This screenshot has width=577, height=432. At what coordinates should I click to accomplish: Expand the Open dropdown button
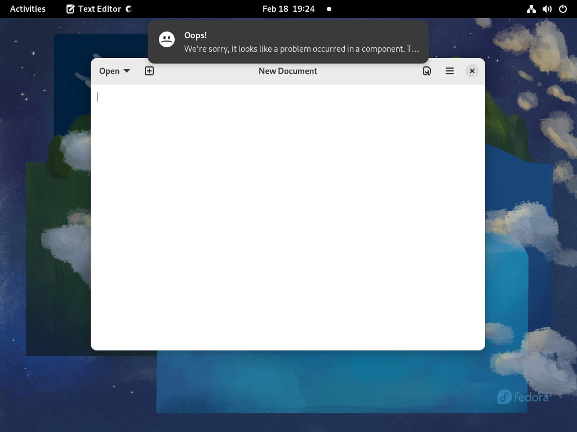point(114,71)
